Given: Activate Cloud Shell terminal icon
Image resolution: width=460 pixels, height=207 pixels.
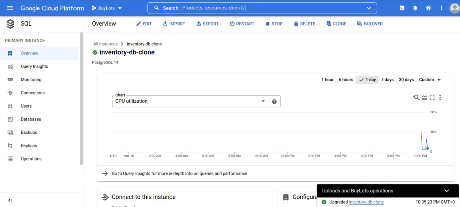Looking at the screenshot, I should point(402,8).
